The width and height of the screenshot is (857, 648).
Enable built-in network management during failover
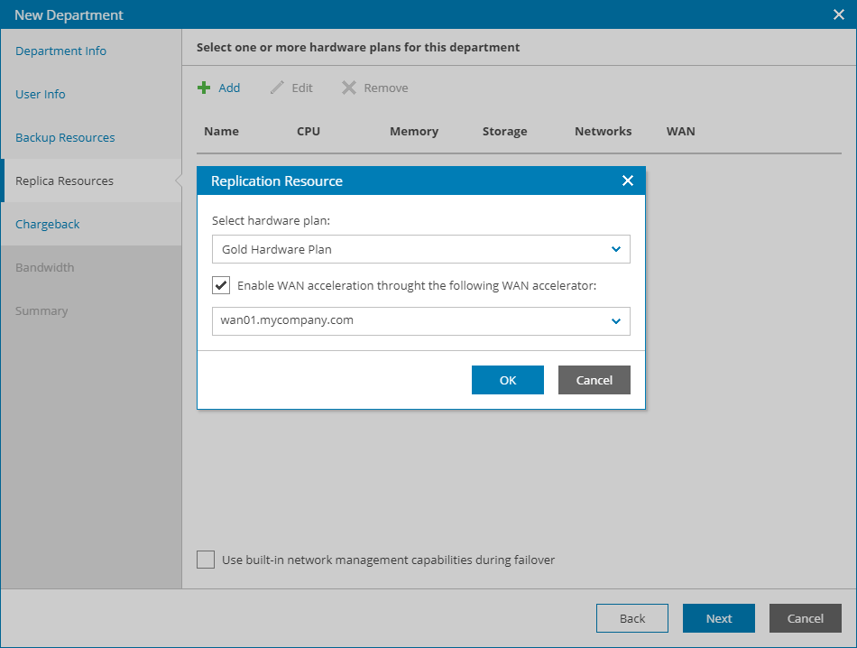[206, 560]
